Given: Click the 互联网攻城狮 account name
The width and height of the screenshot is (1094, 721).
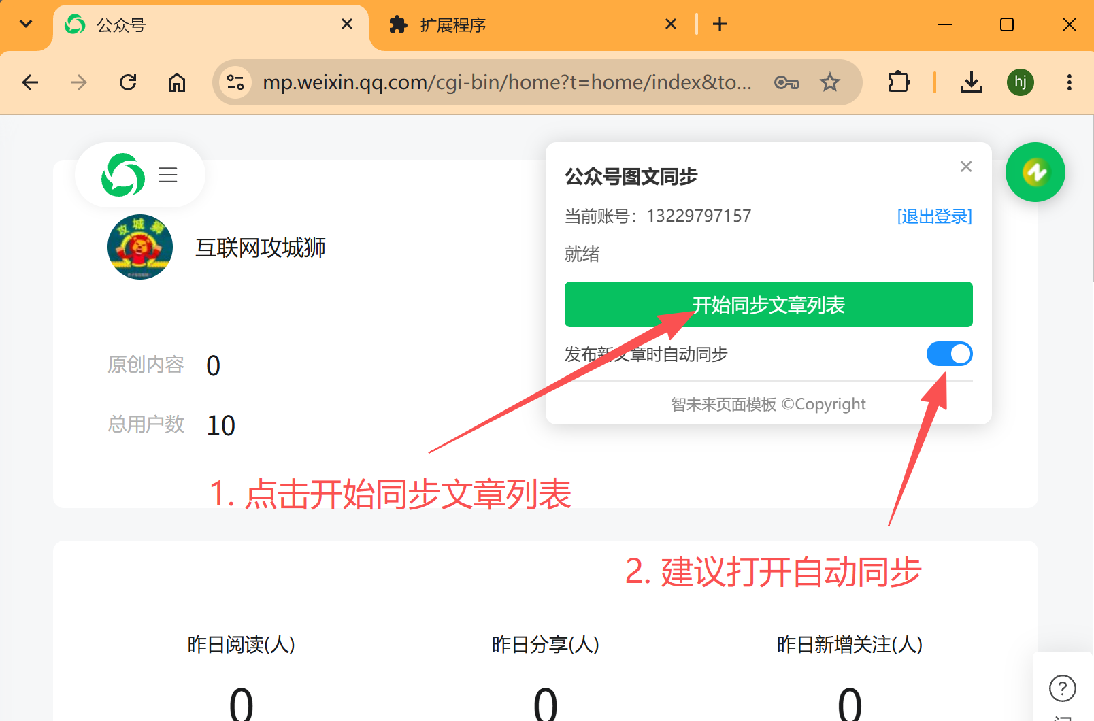Looking at the screenshot, I should 261,248.
